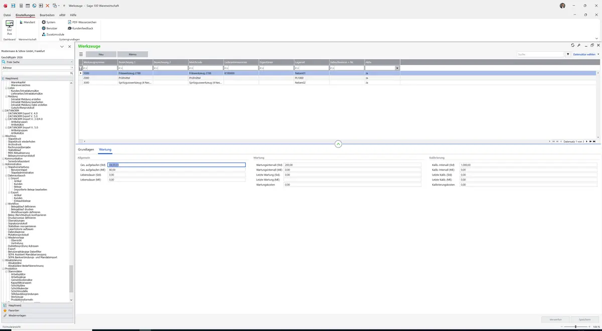This screenshot has height=331, width=602.
Task: Click the Verwerfen button
Action: [555, 319]
